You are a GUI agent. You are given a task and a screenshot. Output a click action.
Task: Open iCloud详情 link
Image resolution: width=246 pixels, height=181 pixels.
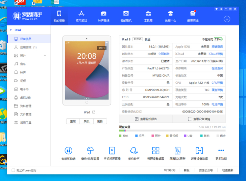[x=216, y=54]
